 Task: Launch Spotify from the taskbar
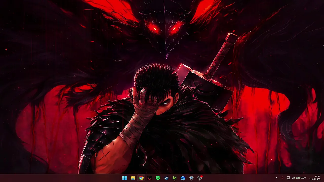[158, 178]
